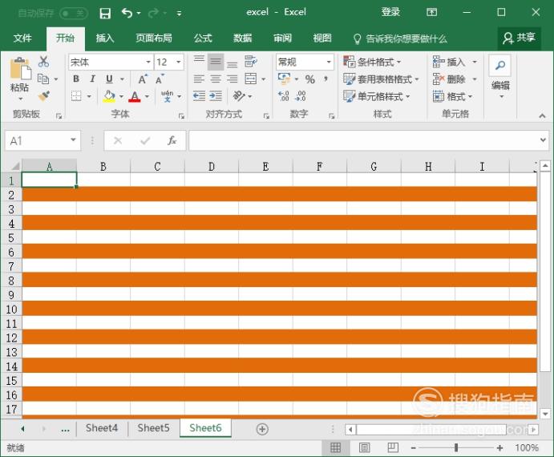Click the 格式 cells button
The width and height of the screenshot is (554, 457).
pos(453,96)
